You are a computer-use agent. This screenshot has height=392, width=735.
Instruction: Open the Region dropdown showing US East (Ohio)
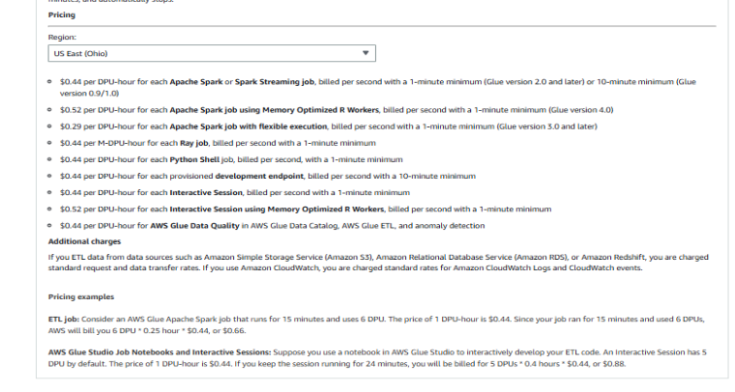(212, 53)
